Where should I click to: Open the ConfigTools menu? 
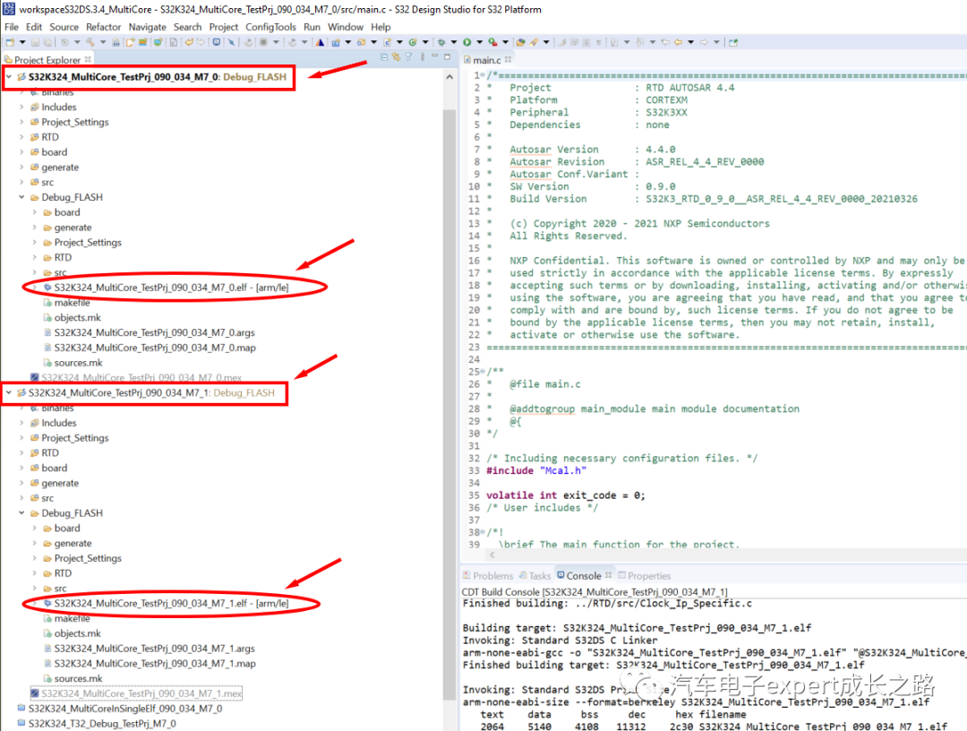pos(270,27)
